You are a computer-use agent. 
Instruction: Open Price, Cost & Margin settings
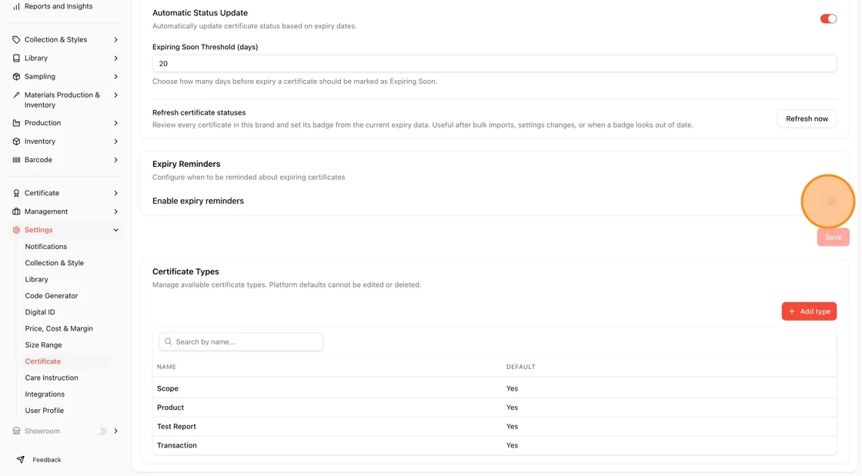pos(58,328)
